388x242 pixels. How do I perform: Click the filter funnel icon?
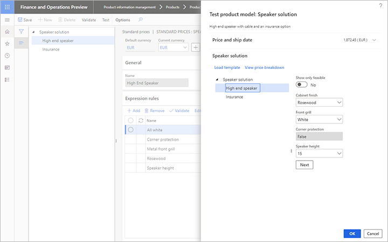point(21,31)
